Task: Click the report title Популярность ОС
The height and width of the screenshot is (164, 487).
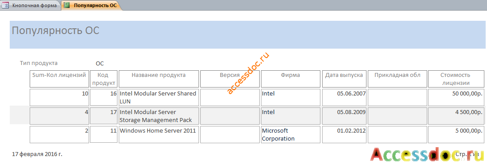Action: pyautogui.click(x=55, y=31)
